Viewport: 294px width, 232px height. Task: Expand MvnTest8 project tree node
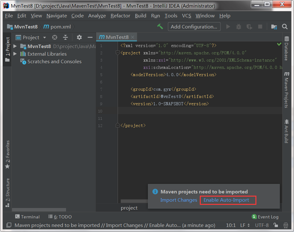(15, 46)
